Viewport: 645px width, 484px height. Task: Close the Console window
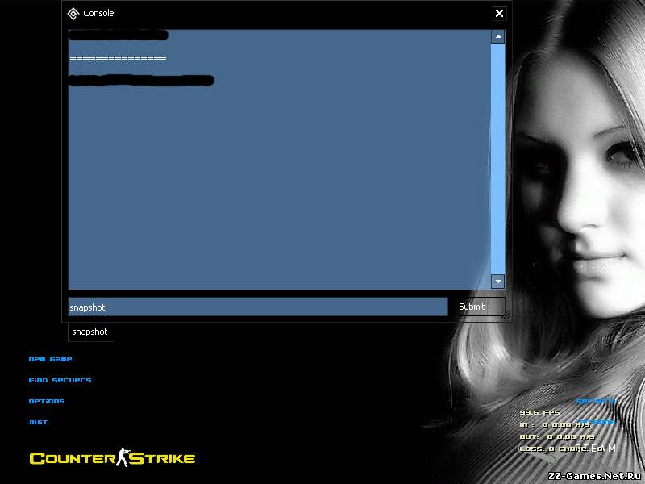(x=499, y=14)
